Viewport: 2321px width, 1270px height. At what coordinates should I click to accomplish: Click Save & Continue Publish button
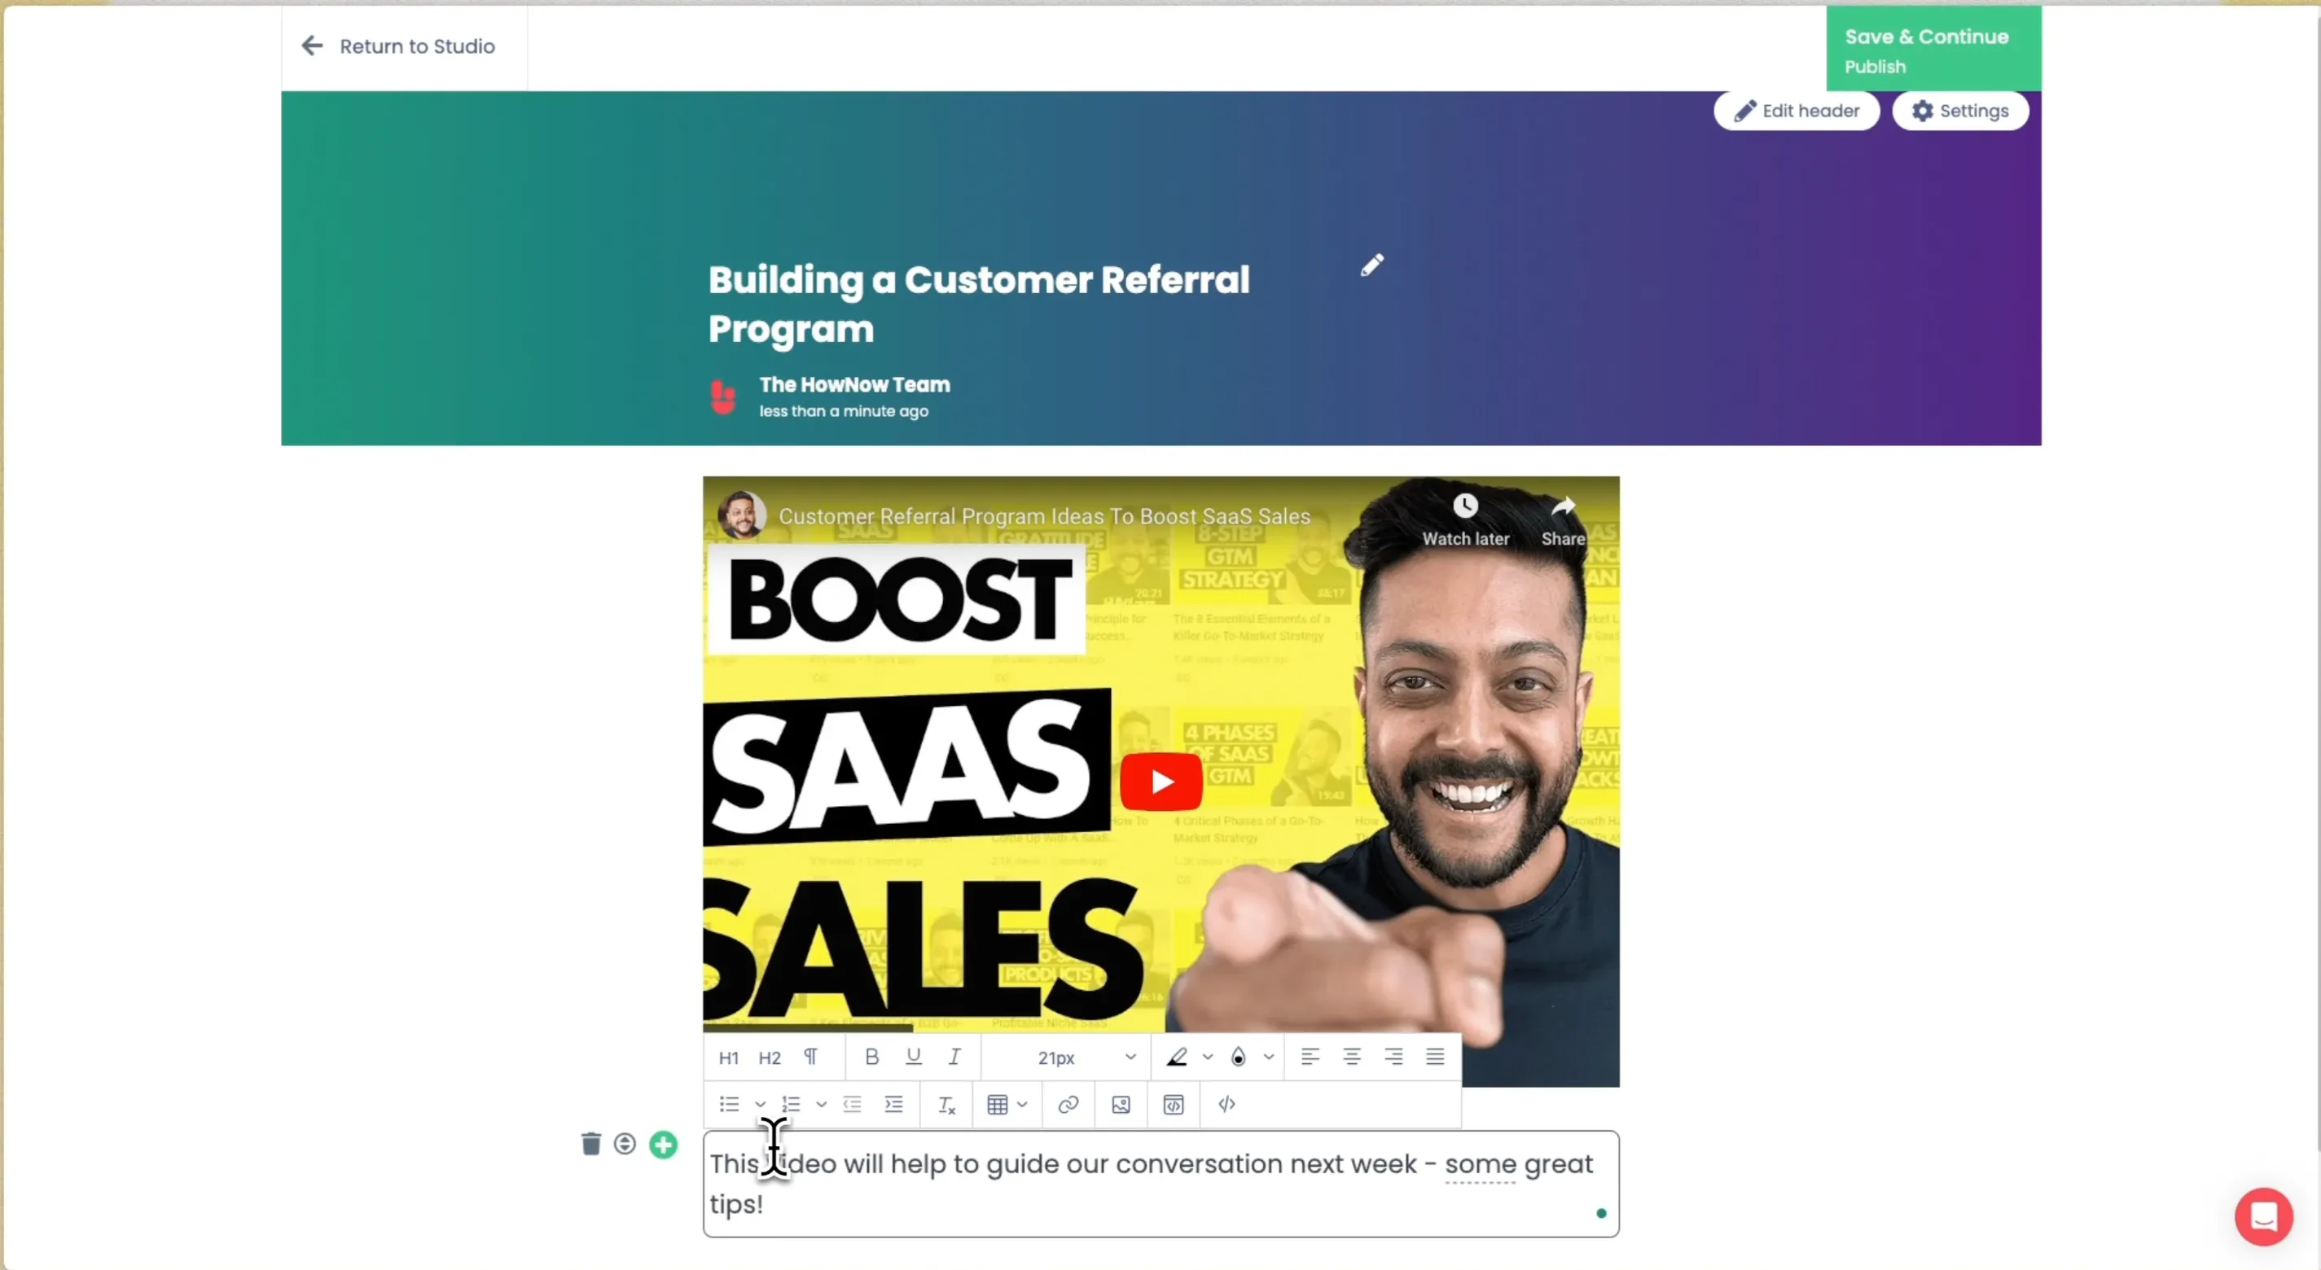[x=1933, y=50]
